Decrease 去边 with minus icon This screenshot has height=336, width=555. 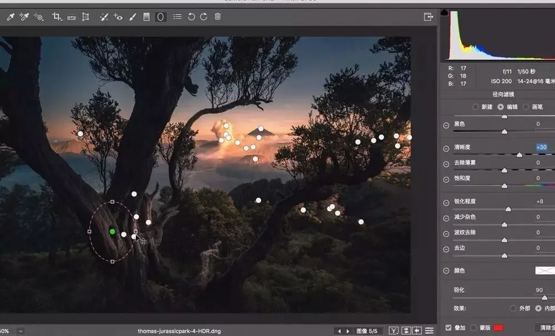click(x=446, y=249)
